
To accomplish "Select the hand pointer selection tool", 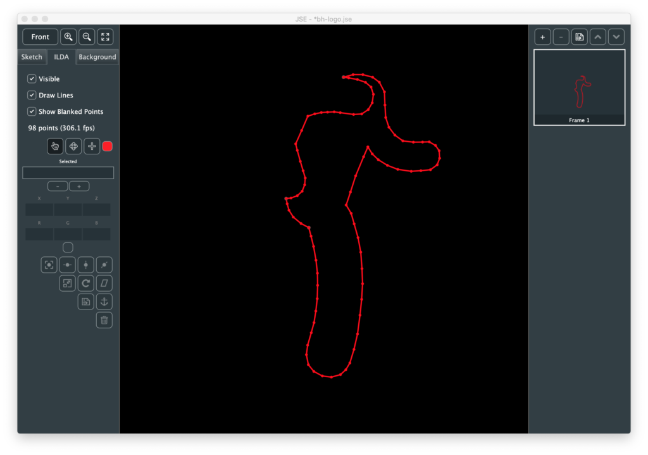I will pyautogui.click(x=55, y=146).
